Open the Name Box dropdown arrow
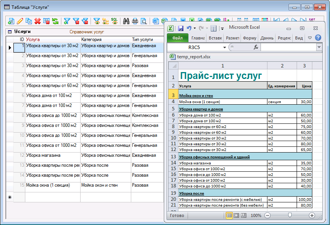This screenshot has height=225, width=330. [225, 47]
